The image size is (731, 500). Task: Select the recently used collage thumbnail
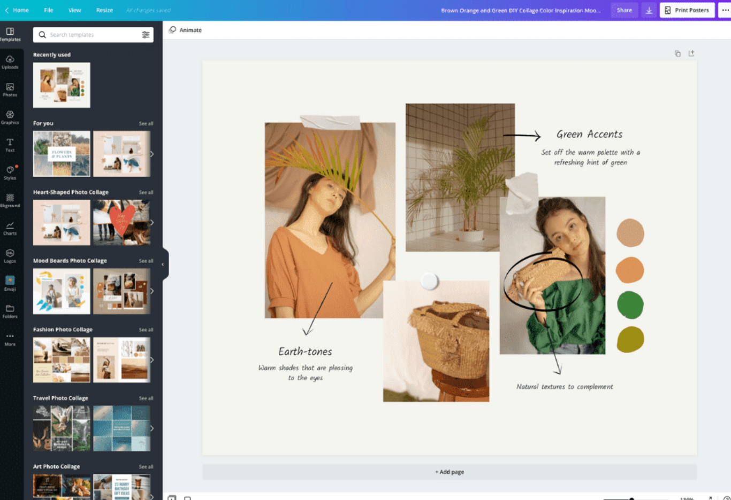pyautogui.click(x=61, y=85)
